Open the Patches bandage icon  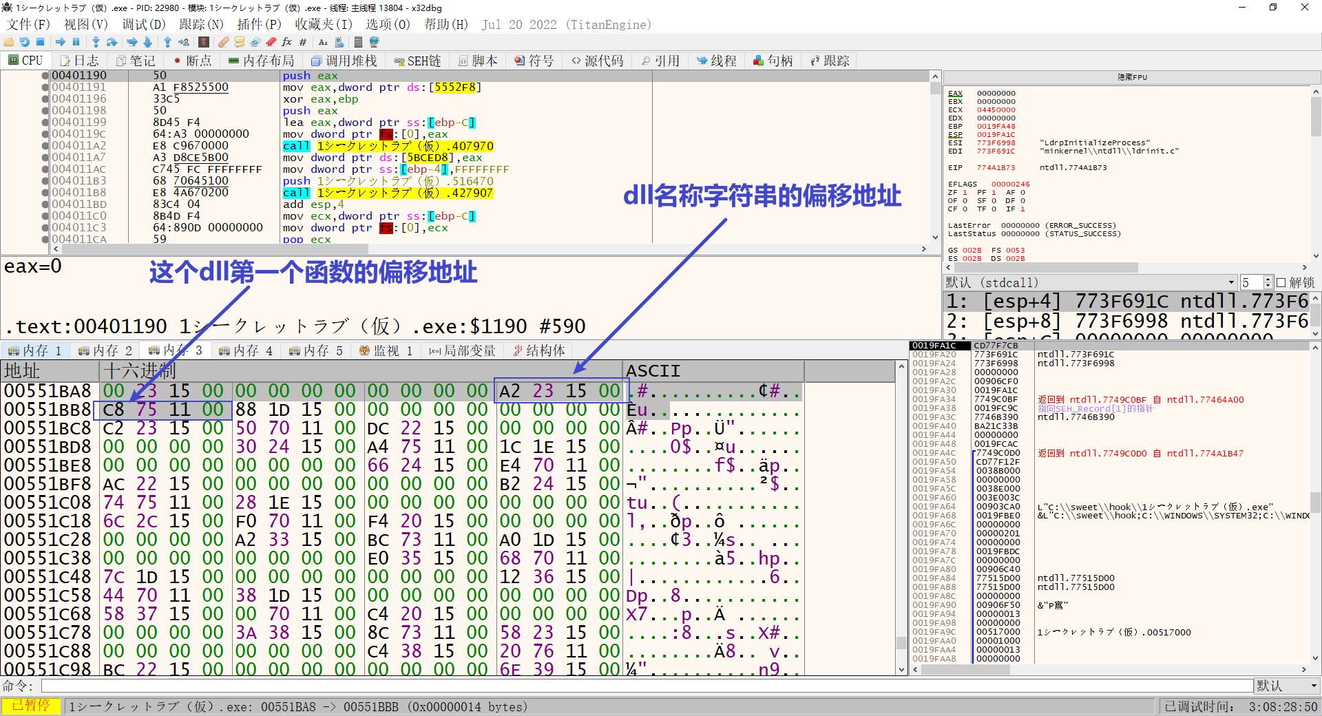[x=224, y=42]
